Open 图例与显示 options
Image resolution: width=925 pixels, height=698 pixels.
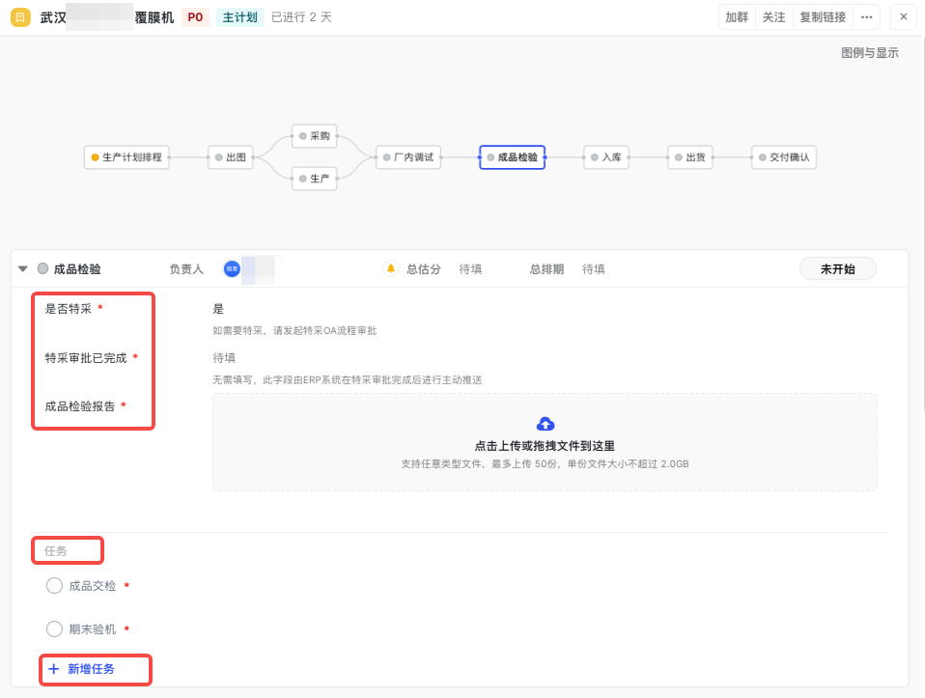tap(869, 53)
